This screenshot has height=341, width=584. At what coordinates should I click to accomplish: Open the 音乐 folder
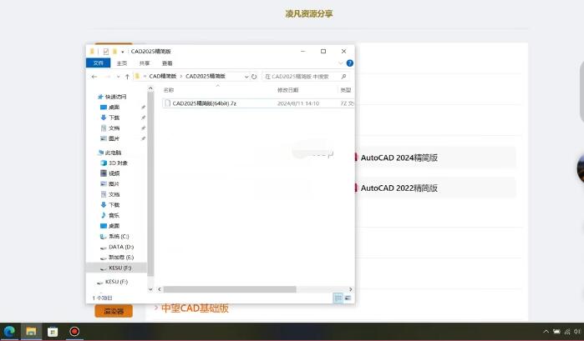coord(114,215)
